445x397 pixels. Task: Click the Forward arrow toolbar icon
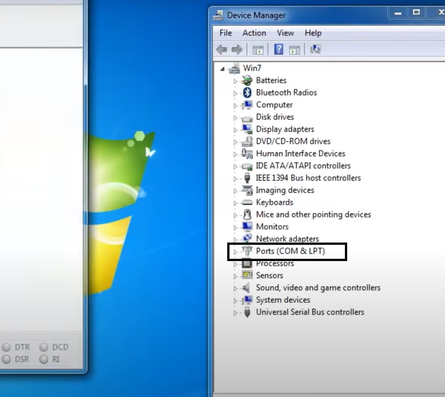pyautogui.click(x=237, y=50)
